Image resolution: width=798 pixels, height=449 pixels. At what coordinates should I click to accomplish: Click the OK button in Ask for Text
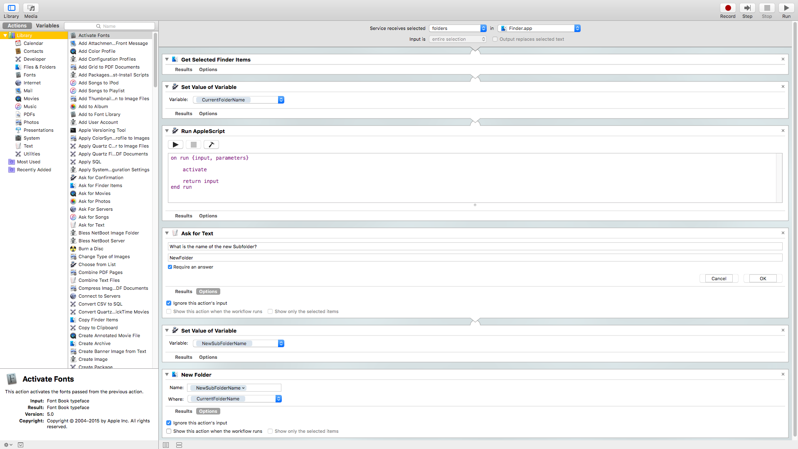click(x=763, y=279)
